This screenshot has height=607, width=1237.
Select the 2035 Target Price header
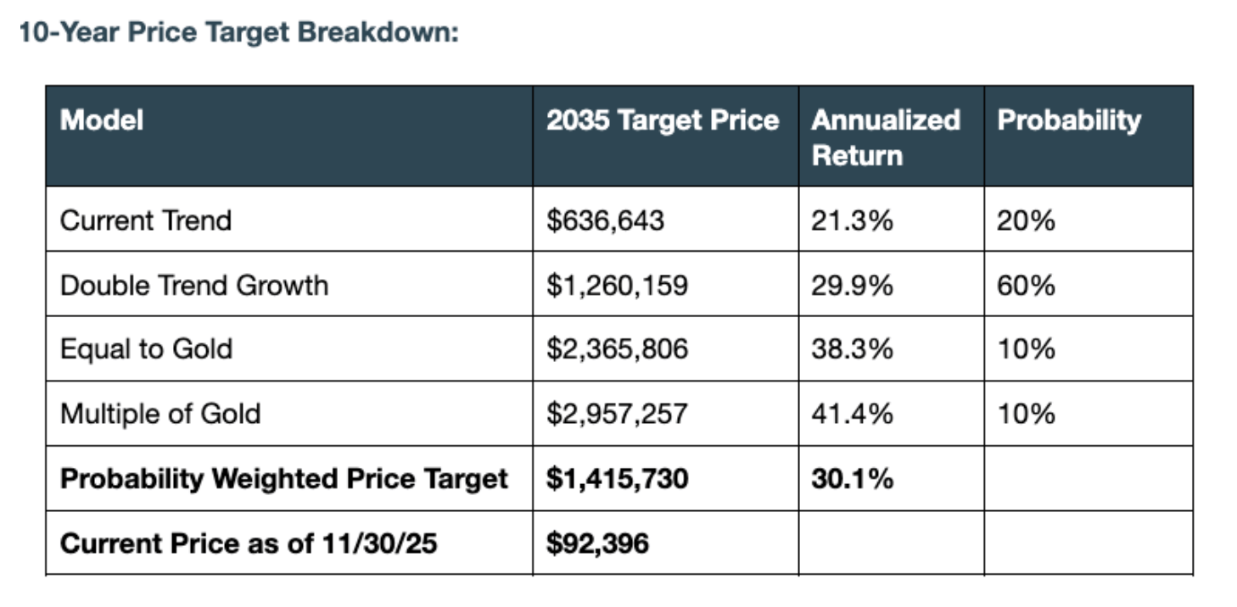663,120
